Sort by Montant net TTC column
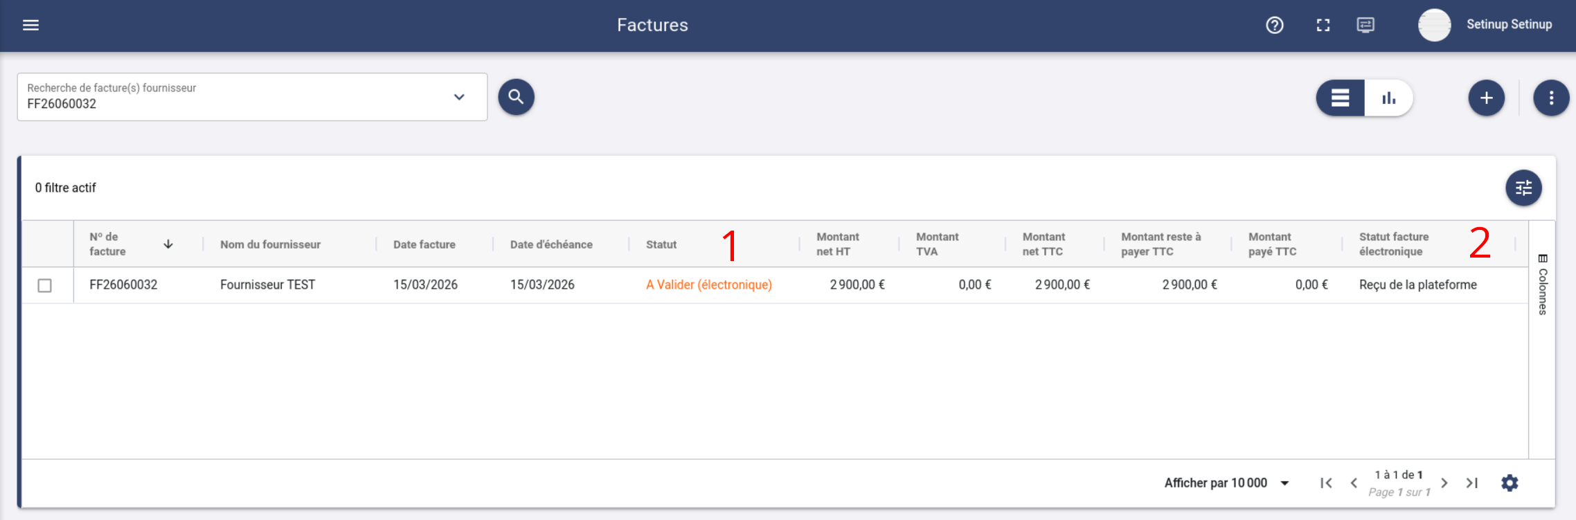 [x=1044, y=244]
